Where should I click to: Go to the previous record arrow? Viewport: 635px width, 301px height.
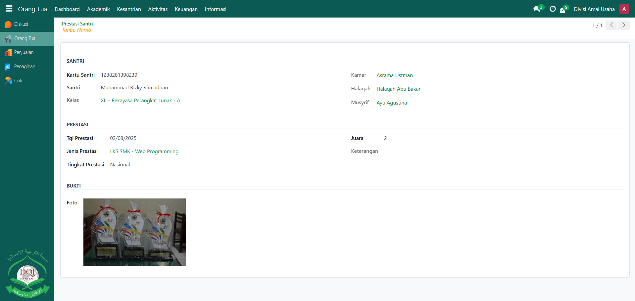(611, 25)
